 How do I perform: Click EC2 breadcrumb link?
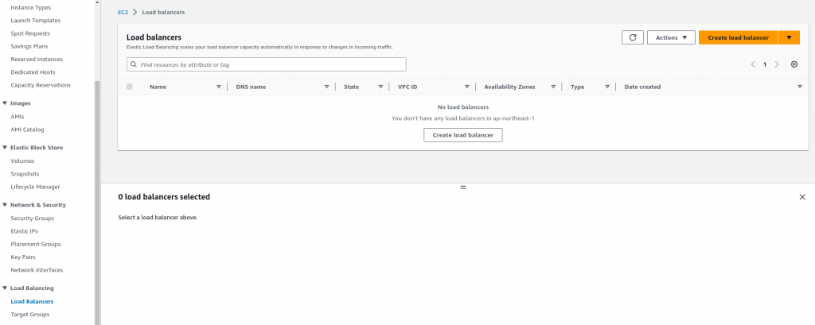[x=123, y=12]
